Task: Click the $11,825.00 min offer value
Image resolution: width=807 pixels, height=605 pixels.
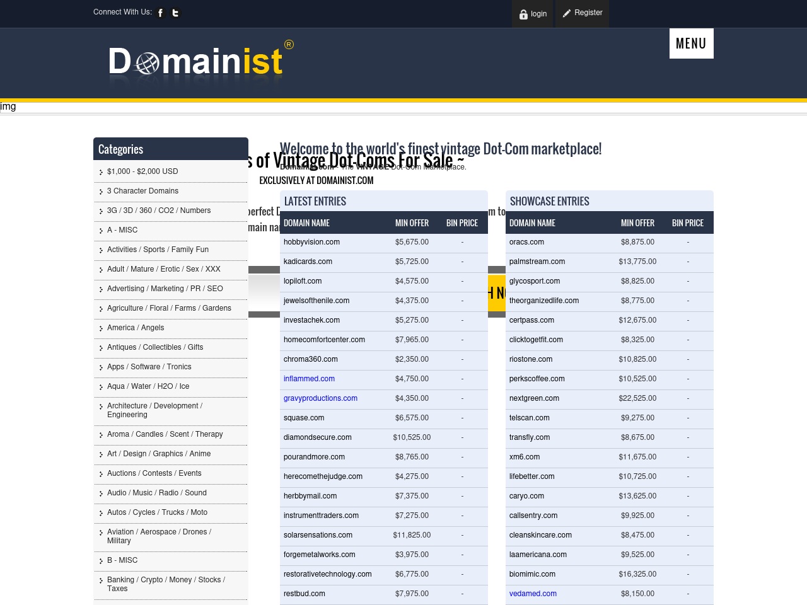Action: click(x=412, y=535)
